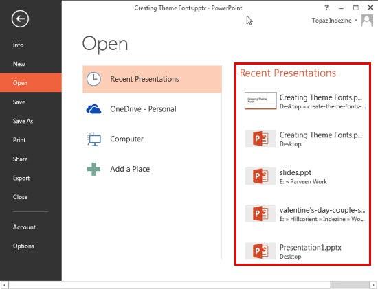This screenshot has height=289, width=378.
Task: Click the PowerPoint icon of Desktop Creating Theme Fonts
Action: [x=260, y=139]
